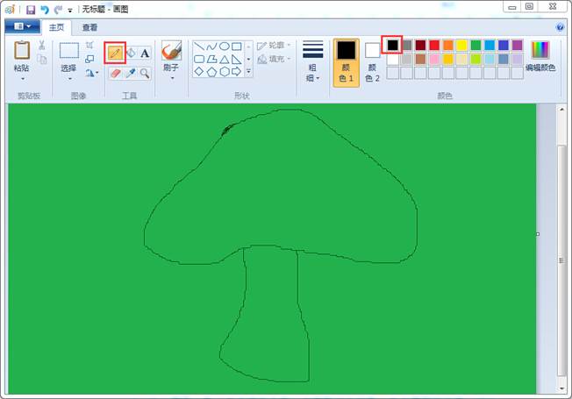Open the Customize Quick Access Toolbar arrow
Viewport: 572px width, 399px height.
[x=70, y=11]
